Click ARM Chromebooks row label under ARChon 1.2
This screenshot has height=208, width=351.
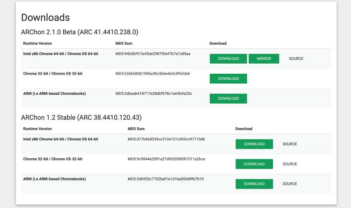[x=54, y=179]
